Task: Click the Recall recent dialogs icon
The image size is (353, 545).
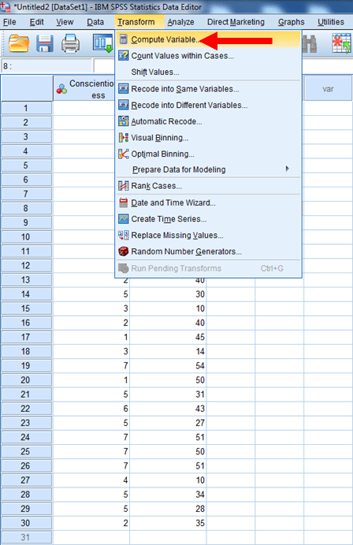Action: pyautogui.click(x=102, y=43)
